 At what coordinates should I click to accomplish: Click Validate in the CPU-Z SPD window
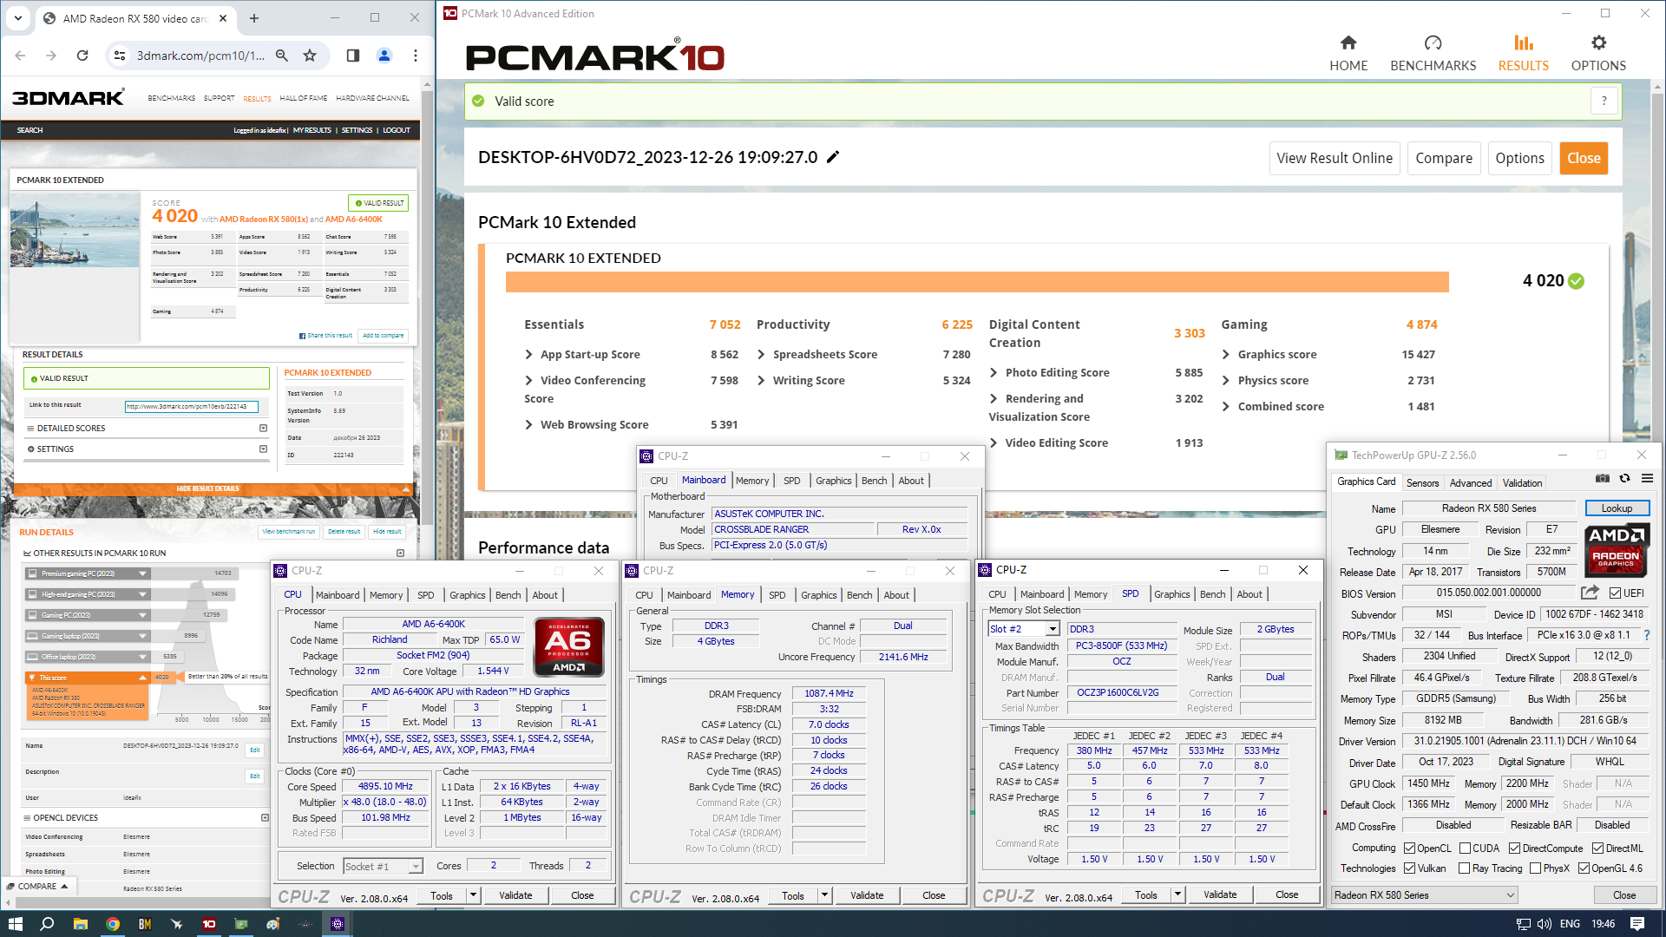pos(1220,894)
